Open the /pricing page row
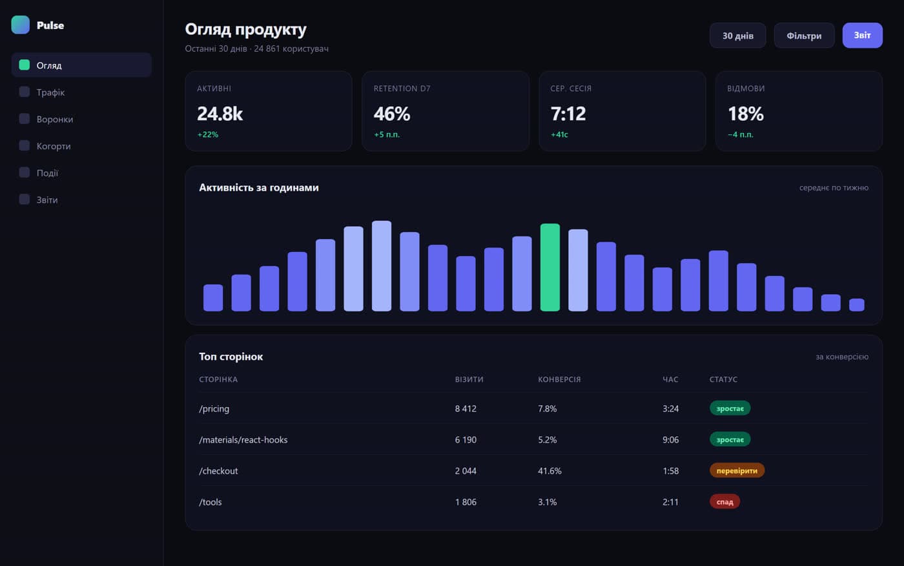This screenshot has height=566, width=904. [533, 408]
